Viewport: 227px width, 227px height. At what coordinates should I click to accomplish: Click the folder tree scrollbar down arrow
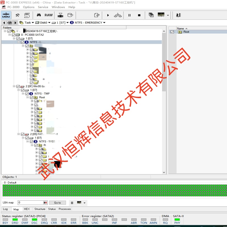[x=164, y=172]
